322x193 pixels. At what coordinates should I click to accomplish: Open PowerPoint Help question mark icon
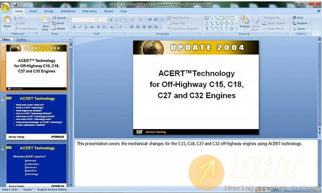point(319,11)
